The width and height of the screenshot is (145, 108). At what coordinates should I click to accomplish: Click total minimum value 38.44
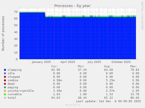[82, 98]
